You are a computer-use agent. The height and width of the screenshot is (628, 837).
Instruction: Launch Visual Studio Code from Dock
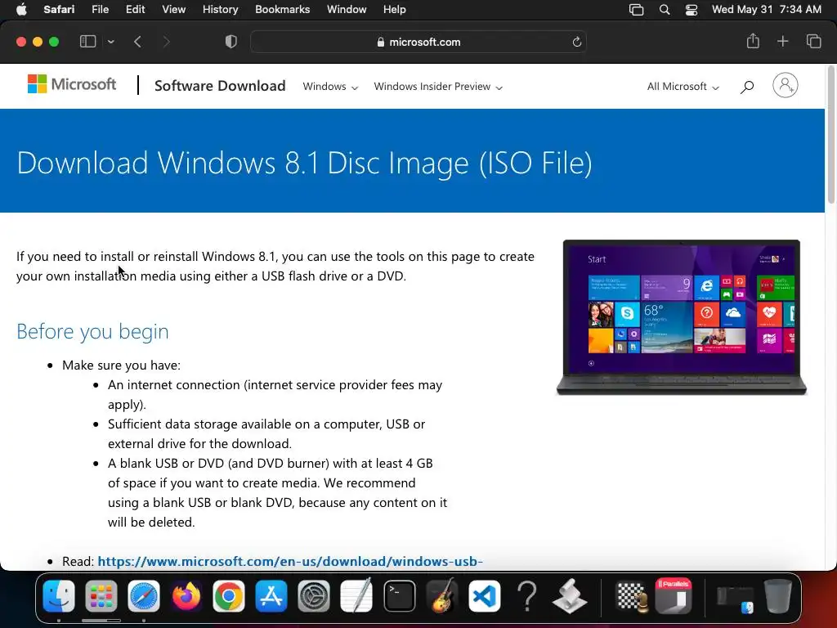485,596
